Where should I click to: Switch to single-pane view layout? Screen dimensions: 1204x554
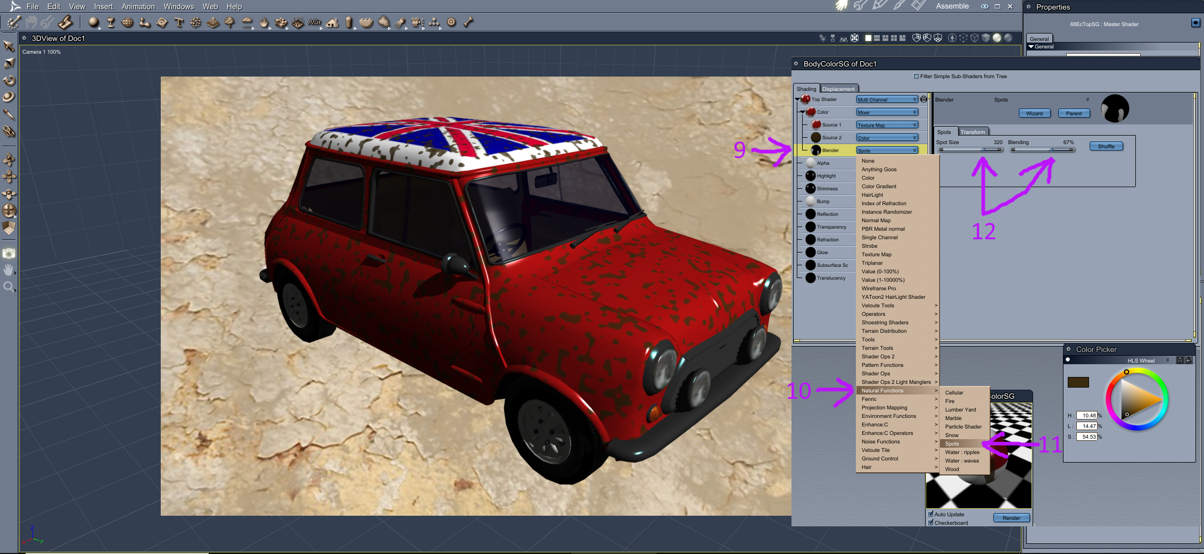tap(868, 38)
